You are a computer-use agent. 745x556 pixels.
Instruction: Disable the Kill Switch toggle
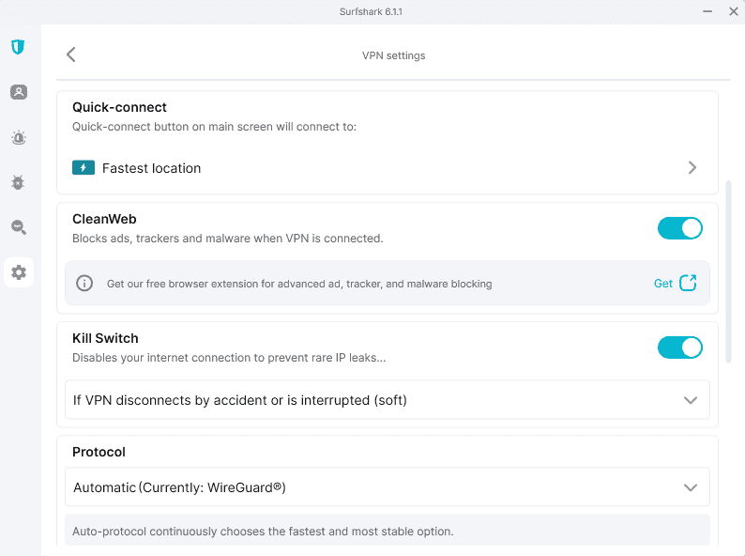click(x=680, y=347)
